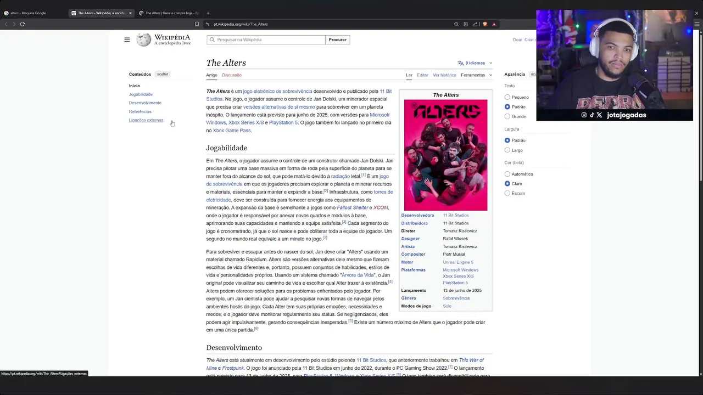
Task: Jump to Ligações externas in contents
Action: click(146, 120)
